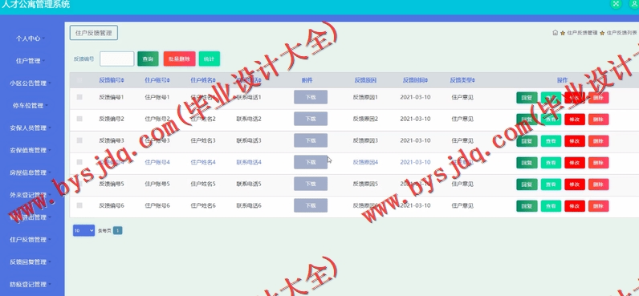Expand the 个人中心 sidebar menu
The image size is (639, 296).
[x=31, y=39]
